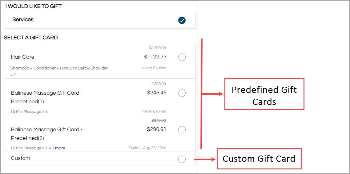
Task: Click the strikethrough $1300.00 original price
Action: click(158, 48)
